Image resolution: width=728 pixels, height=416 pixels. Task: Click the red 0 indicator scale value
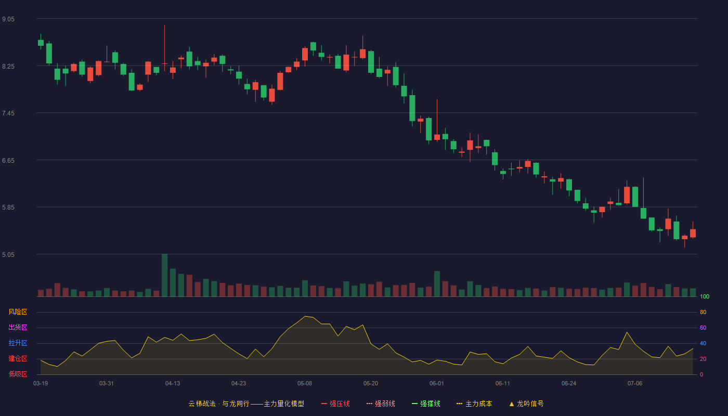701,375
